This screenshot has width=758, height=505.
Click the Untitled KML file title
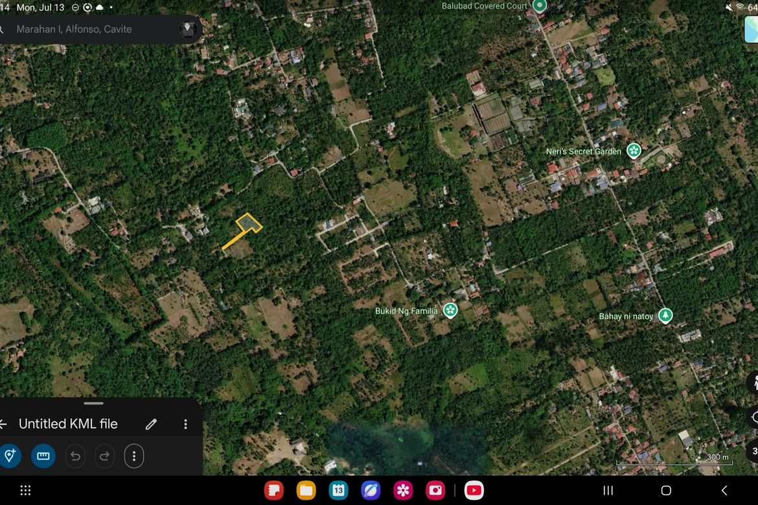click(x=68, y=424)
